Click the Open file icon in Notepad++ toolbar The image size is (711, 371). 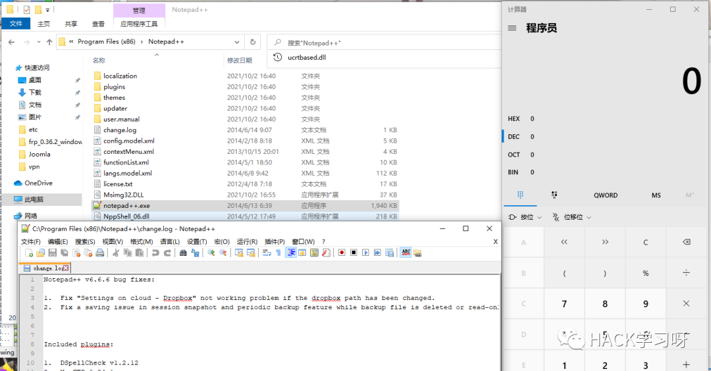[41, 253]
